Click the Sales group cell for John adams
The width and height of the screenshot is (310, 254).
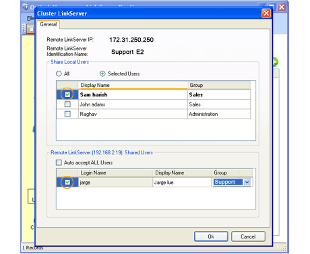[x=219, y=104]
